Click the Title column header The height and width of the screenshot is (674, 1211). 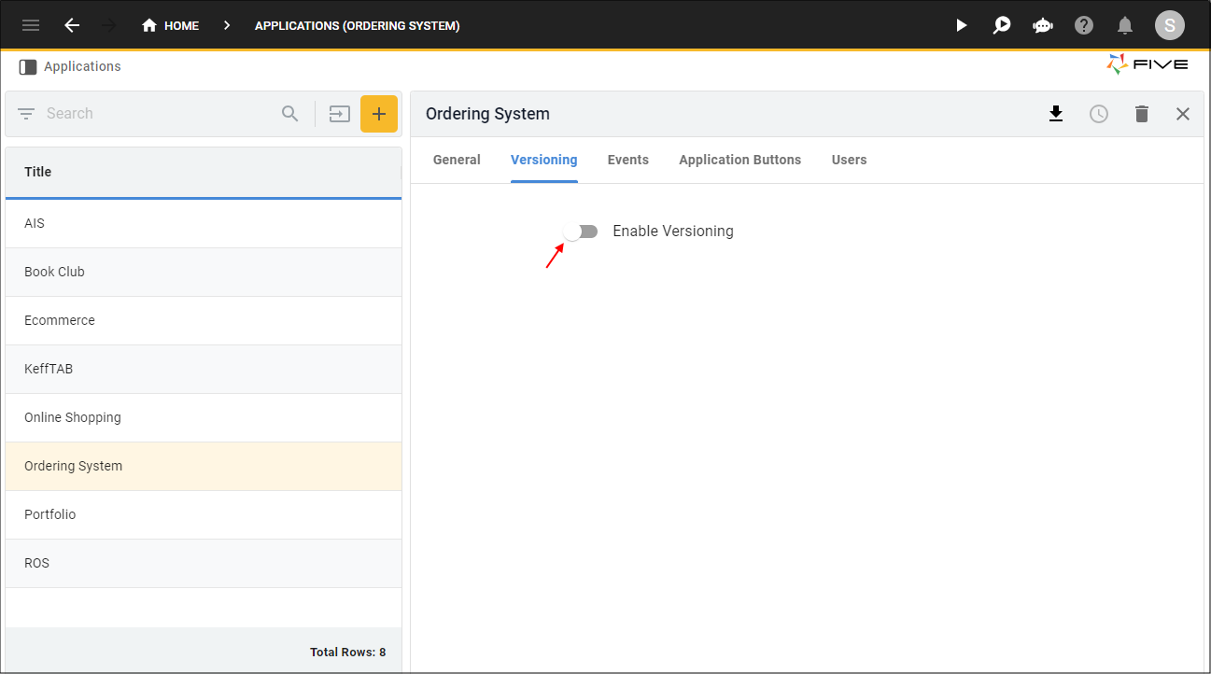tap(203, 172)
